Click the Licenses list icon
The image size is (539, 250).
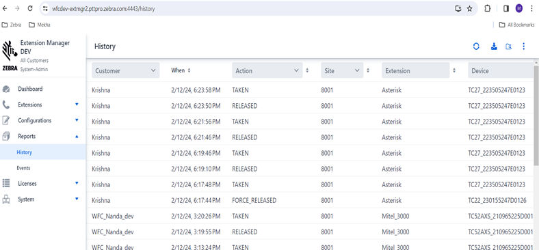[x=6, y=183]
